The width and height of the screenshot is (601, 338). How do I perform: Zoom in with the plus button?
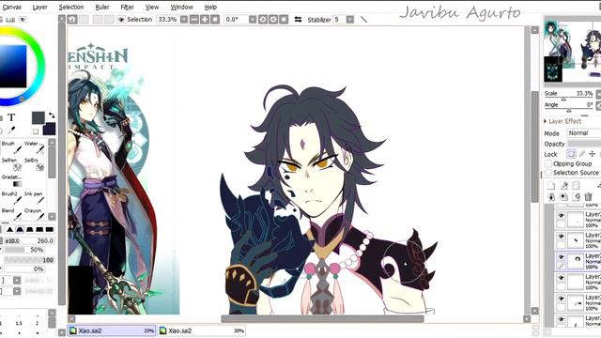pyautogui.click(x=205, y=19)
